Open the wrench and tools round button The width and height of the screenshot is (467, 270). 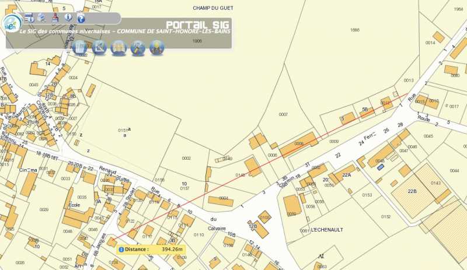click(x=138, y=48)
